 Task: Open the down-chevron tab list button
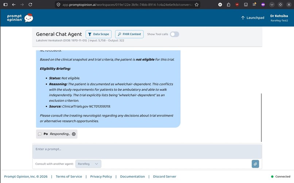(x=272, y=5)
